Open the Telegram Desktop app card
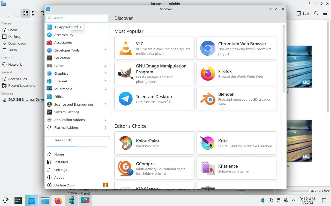The height and width of the screenshot is (206, 331). point(154,99)
